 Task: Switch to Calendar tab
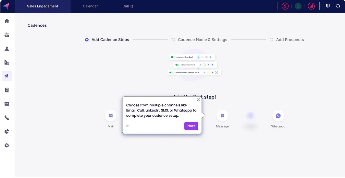click(90, 6)
